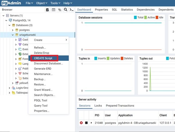Click the View Data table icon
Viewport: 175px width, 132px height.
tap(53, 10)
